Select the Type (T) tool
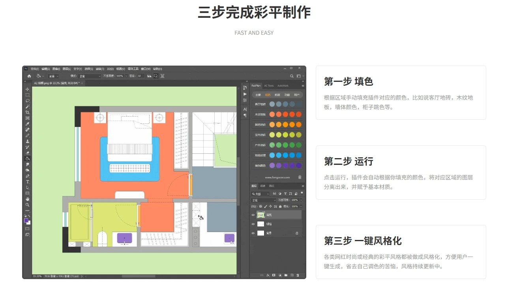The image size is (506, 302). [28, 182]
